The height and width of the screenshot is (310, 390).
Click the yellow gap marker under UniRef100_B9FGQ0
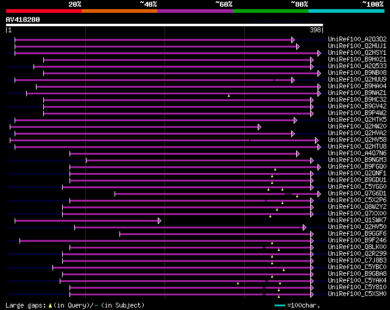pyautogui.click(x=275, y=169)
